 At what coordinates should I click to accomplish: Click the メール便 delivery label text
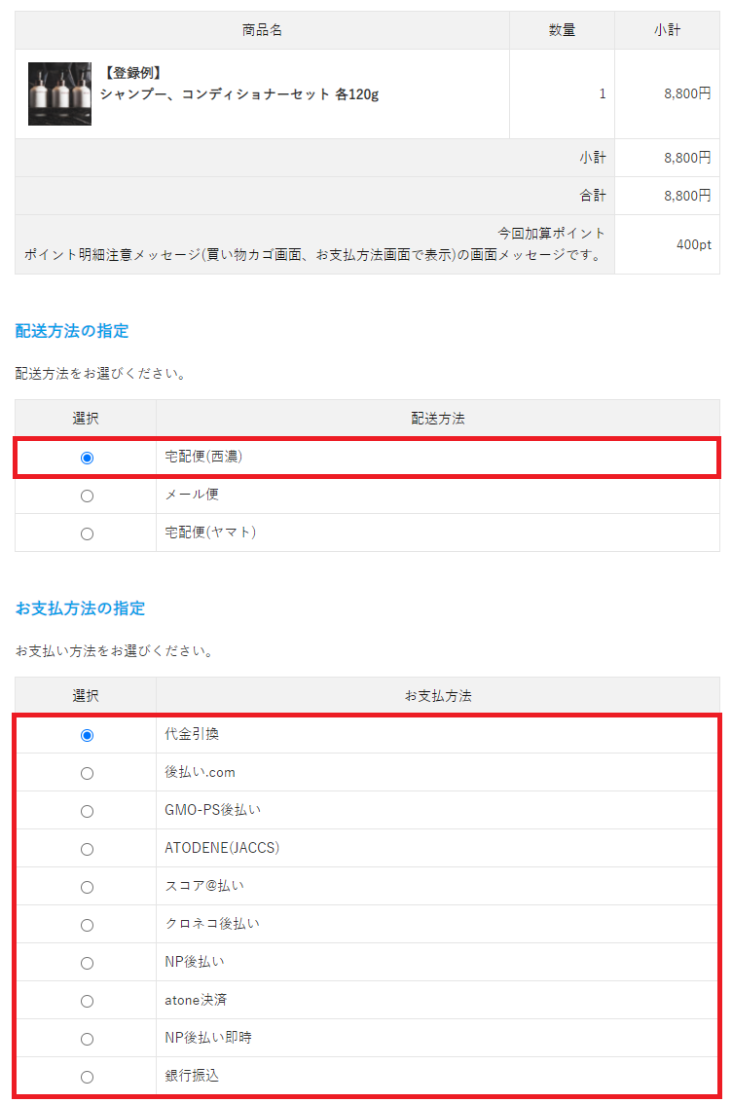coord(192,495)
